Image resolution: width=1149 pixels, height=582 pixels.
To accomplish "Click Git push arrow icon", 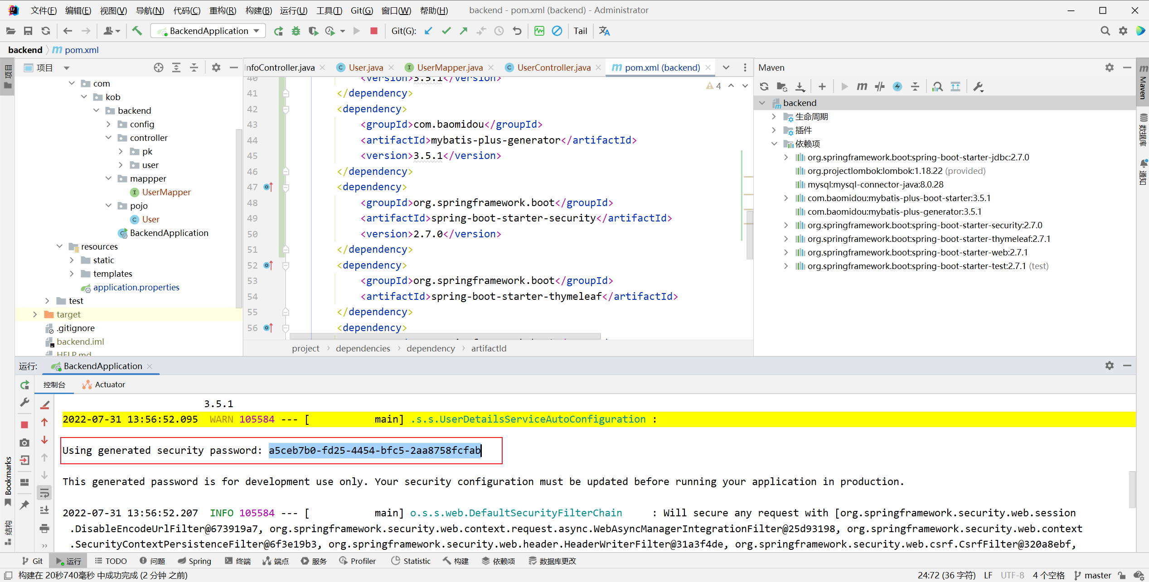I will pos(464,31).
